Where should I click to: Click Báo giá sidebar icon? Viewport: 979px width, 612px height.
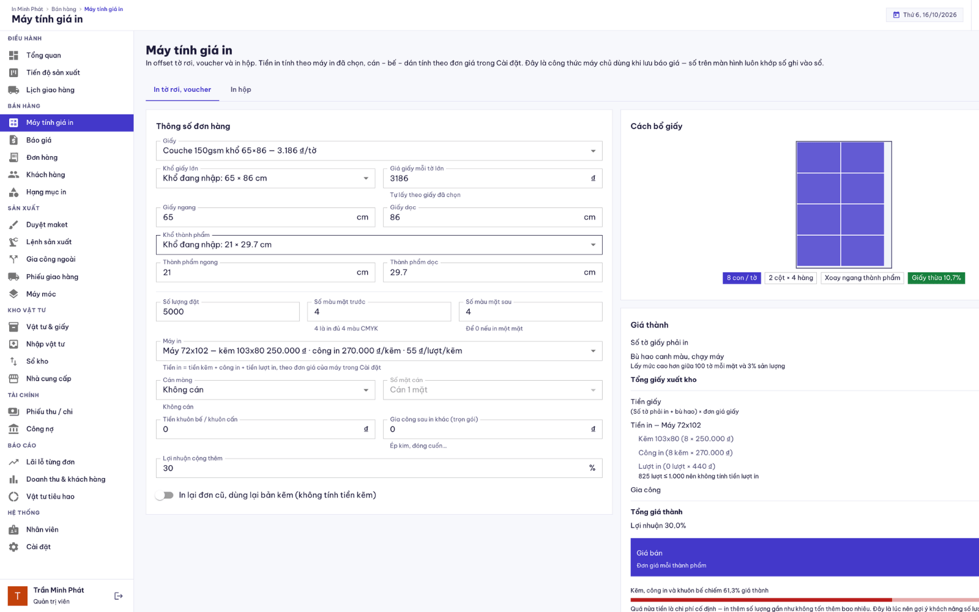click(13, 140)
